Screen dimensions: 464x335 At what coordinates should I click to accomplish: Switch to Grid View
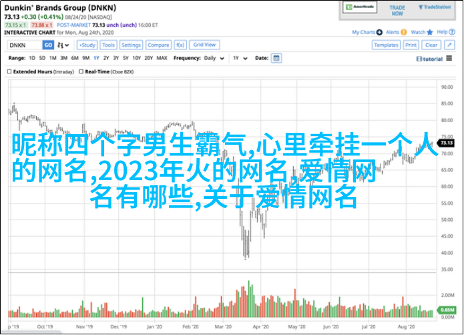coord(204,45)
